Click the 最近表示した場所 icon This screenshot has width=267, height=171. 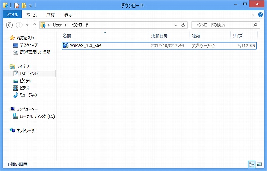15,53
